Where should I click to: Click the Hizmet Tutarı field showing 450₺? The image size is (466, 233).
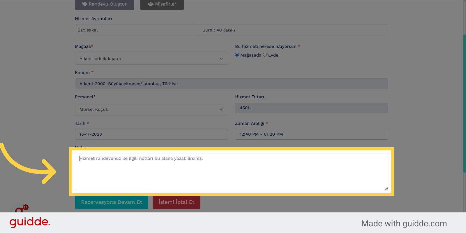pyautogui.click(x=312, y=108)
